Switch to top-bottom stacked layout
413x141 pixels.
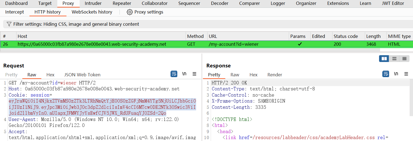[394, 59]
